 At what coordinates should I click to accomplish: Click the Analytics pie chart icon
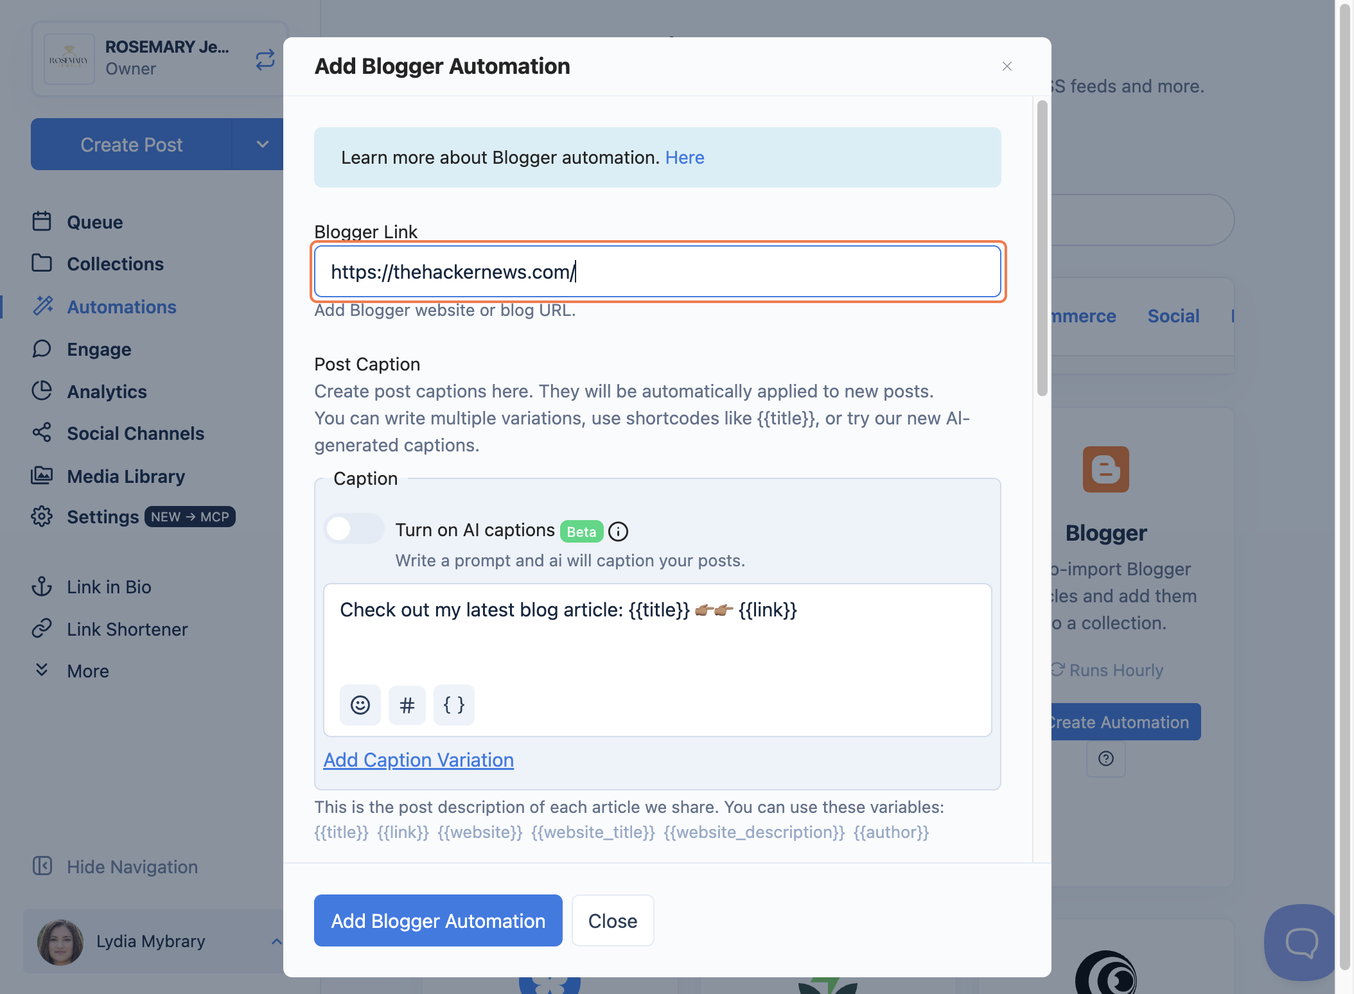pos(42,390)
